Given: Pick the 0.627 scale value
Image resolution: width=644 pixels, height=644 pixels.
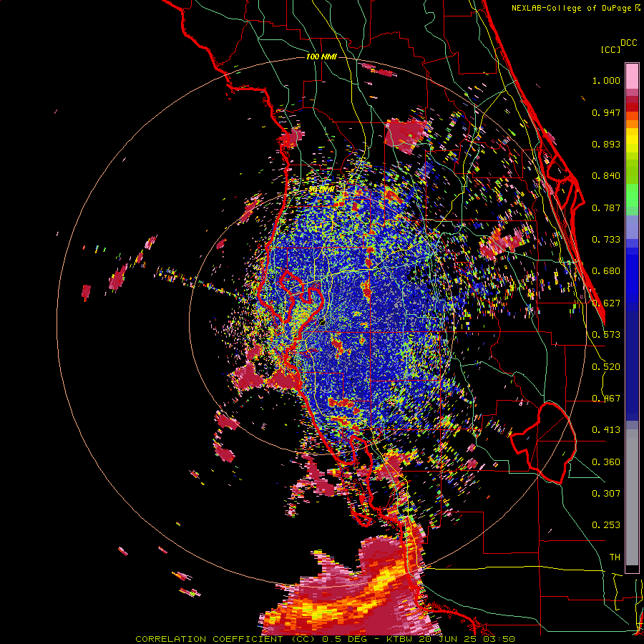Looking at the screenshot, I should (606, 303).
